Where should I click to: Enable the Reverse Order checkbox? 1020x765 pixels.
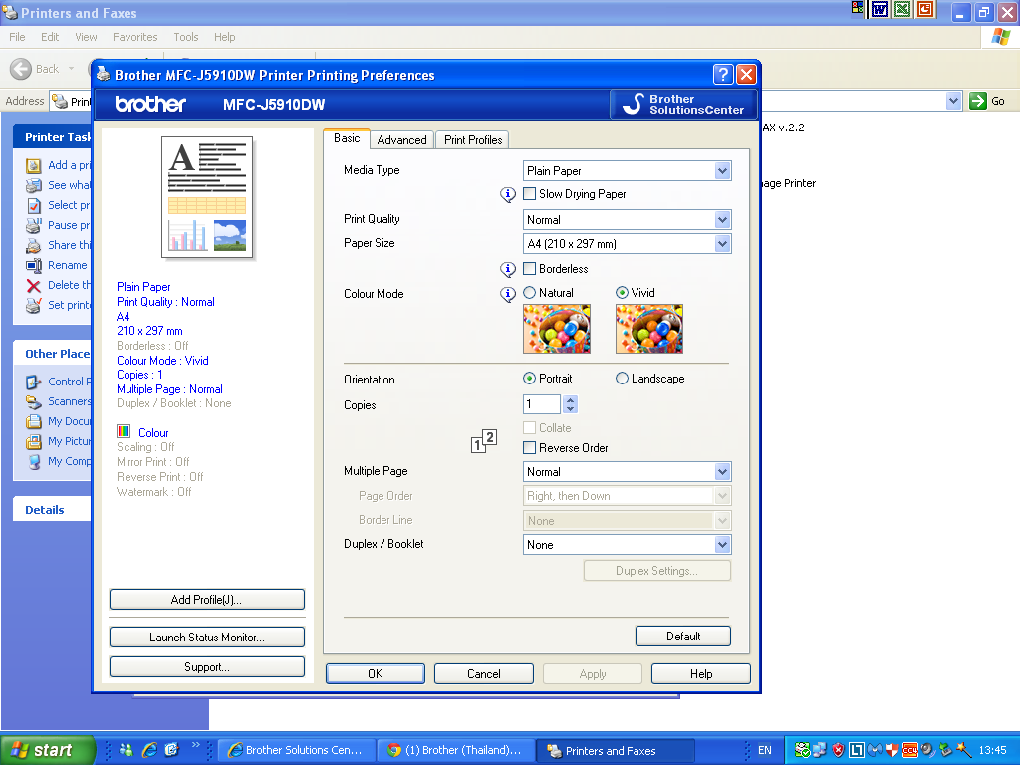coord(530,447)
